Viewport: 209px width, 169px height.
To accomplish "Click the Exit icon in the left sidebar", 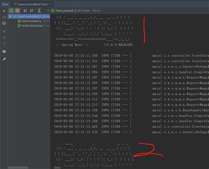I will (x=4, y=44).
